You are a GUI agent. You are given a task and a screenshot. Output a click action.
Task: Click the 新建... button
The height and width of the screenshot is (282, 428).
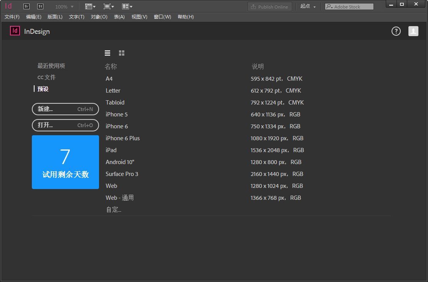(x=65, y=109)
